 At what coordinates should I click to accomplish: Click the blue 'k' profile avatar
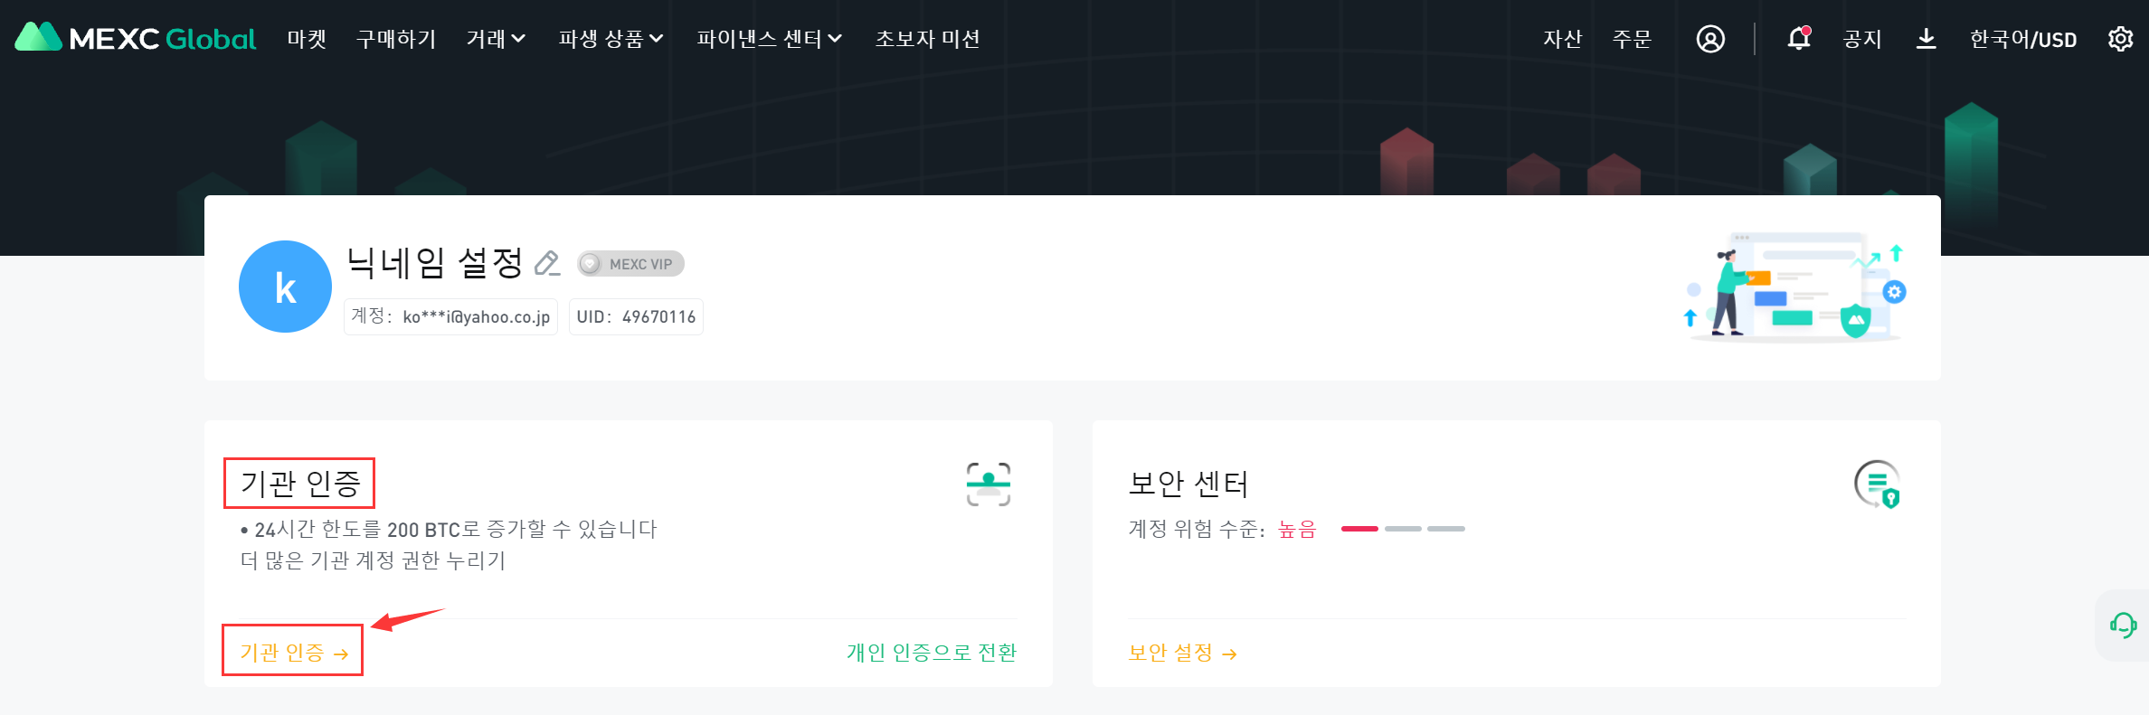tap(285, 287)
